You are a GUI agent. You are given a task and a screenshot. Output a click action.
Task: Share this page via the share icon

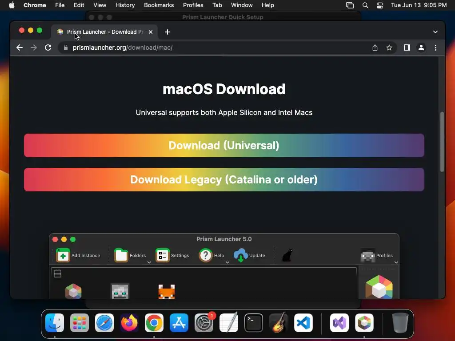pyautogui.click(x=375, y=48)
